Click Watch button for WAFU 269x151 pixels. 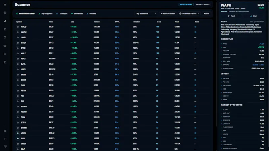(231, 16)
